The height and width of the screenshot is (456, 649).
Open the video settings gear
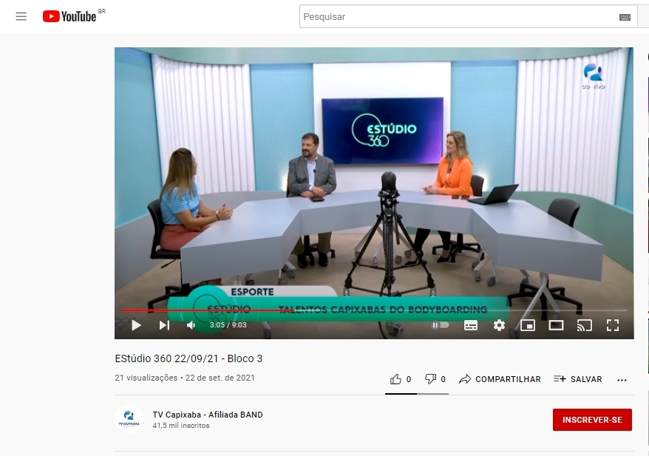499,325
